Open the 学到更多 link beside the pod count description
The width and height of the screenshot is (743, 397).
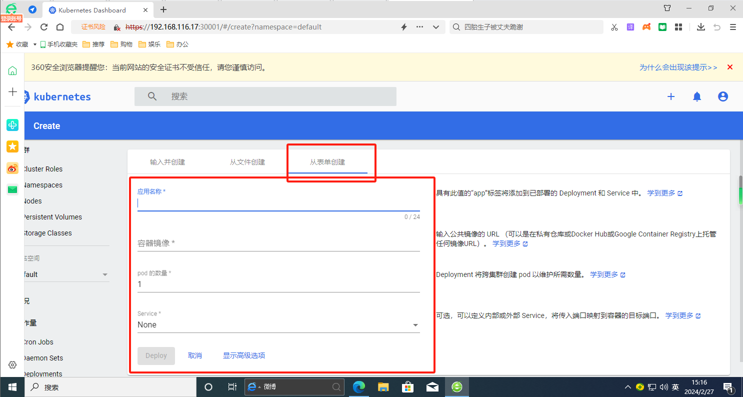pos(607,274)
